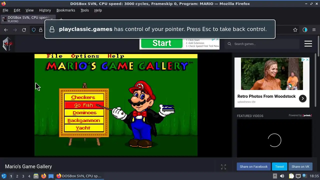Screen dimensions: 320x180
Task: Open the Firefox Tools menu
Action: click(x=84, y=10)
